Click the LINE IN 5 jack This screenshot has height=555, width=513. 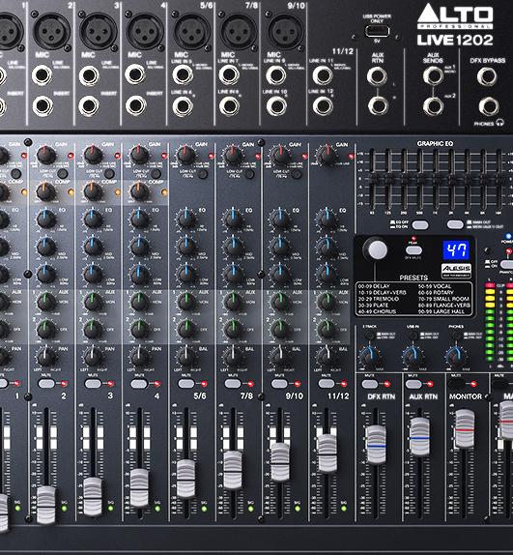coord(182,74)
